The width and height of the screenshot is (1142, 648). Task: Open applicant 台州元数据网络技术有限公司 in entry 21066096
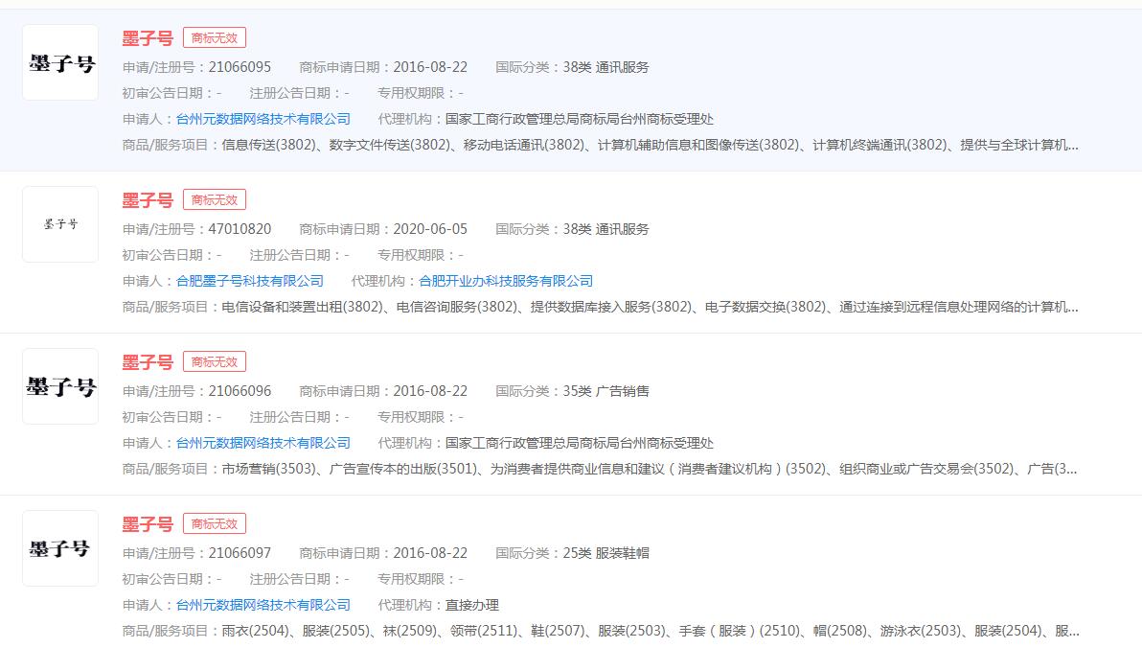click(x=263, y=443)
